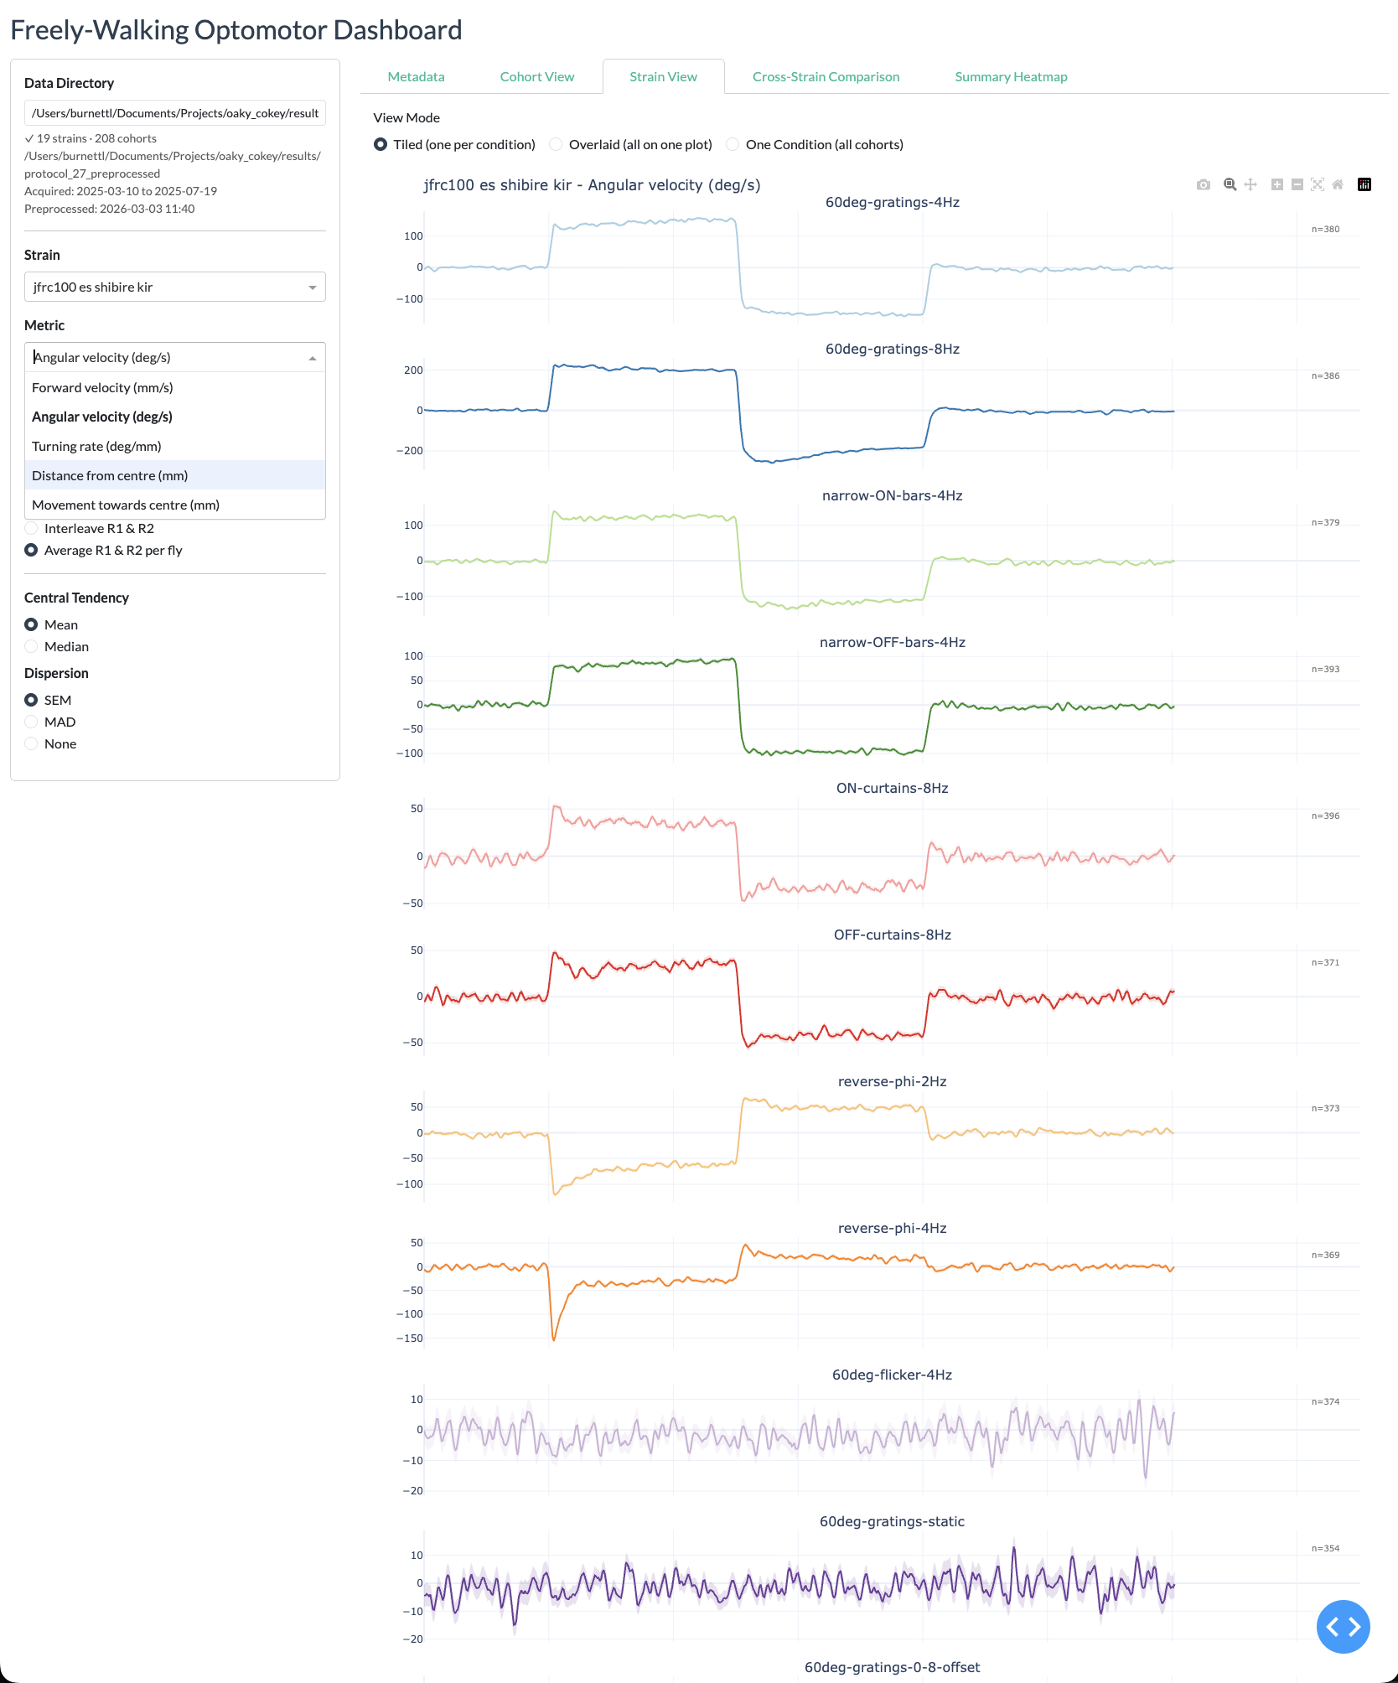
Task: Switch to the Cohort View tab
Action: (536, 77)
